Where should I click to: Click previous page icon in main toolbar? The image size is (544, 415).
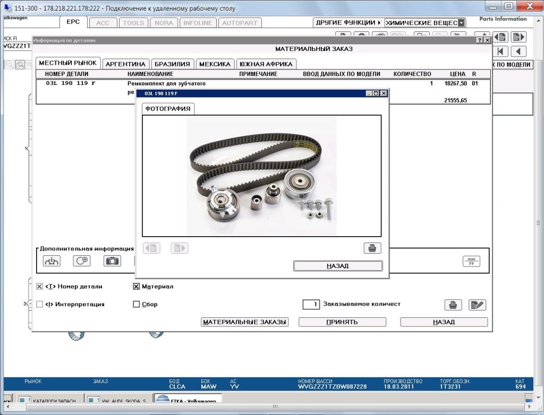(500, 37)
